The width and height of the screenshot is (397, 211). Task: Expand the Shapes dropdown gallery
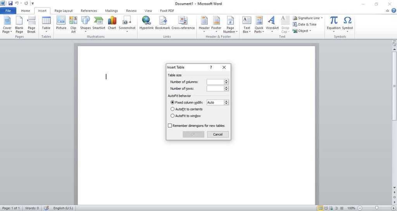coord(85,32)
